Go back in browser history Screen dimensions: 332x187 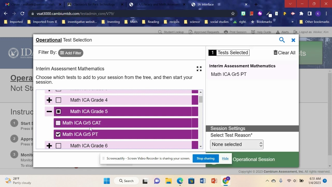coord(6,14)
